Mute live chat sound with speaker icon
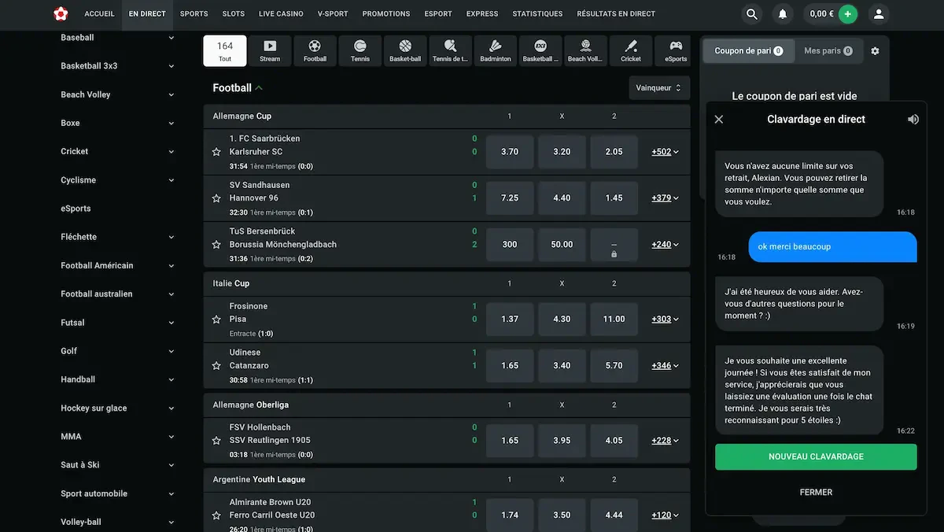The width and height of the screenshot is (944, 532). [x=913, y=120]
